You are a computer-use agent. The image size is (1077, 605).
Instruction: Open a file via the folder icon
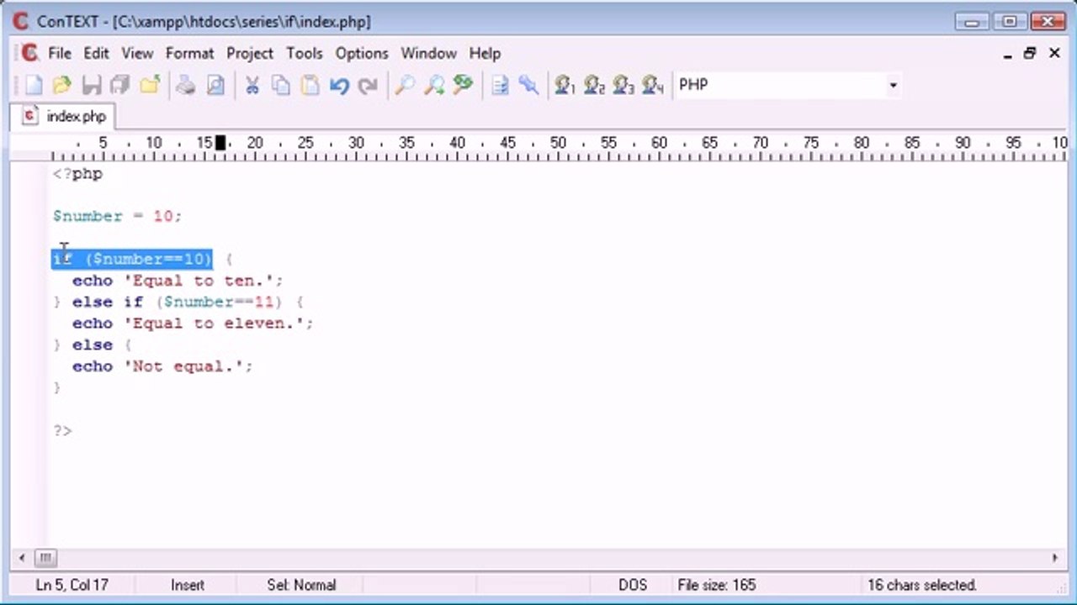pos(62,85)
